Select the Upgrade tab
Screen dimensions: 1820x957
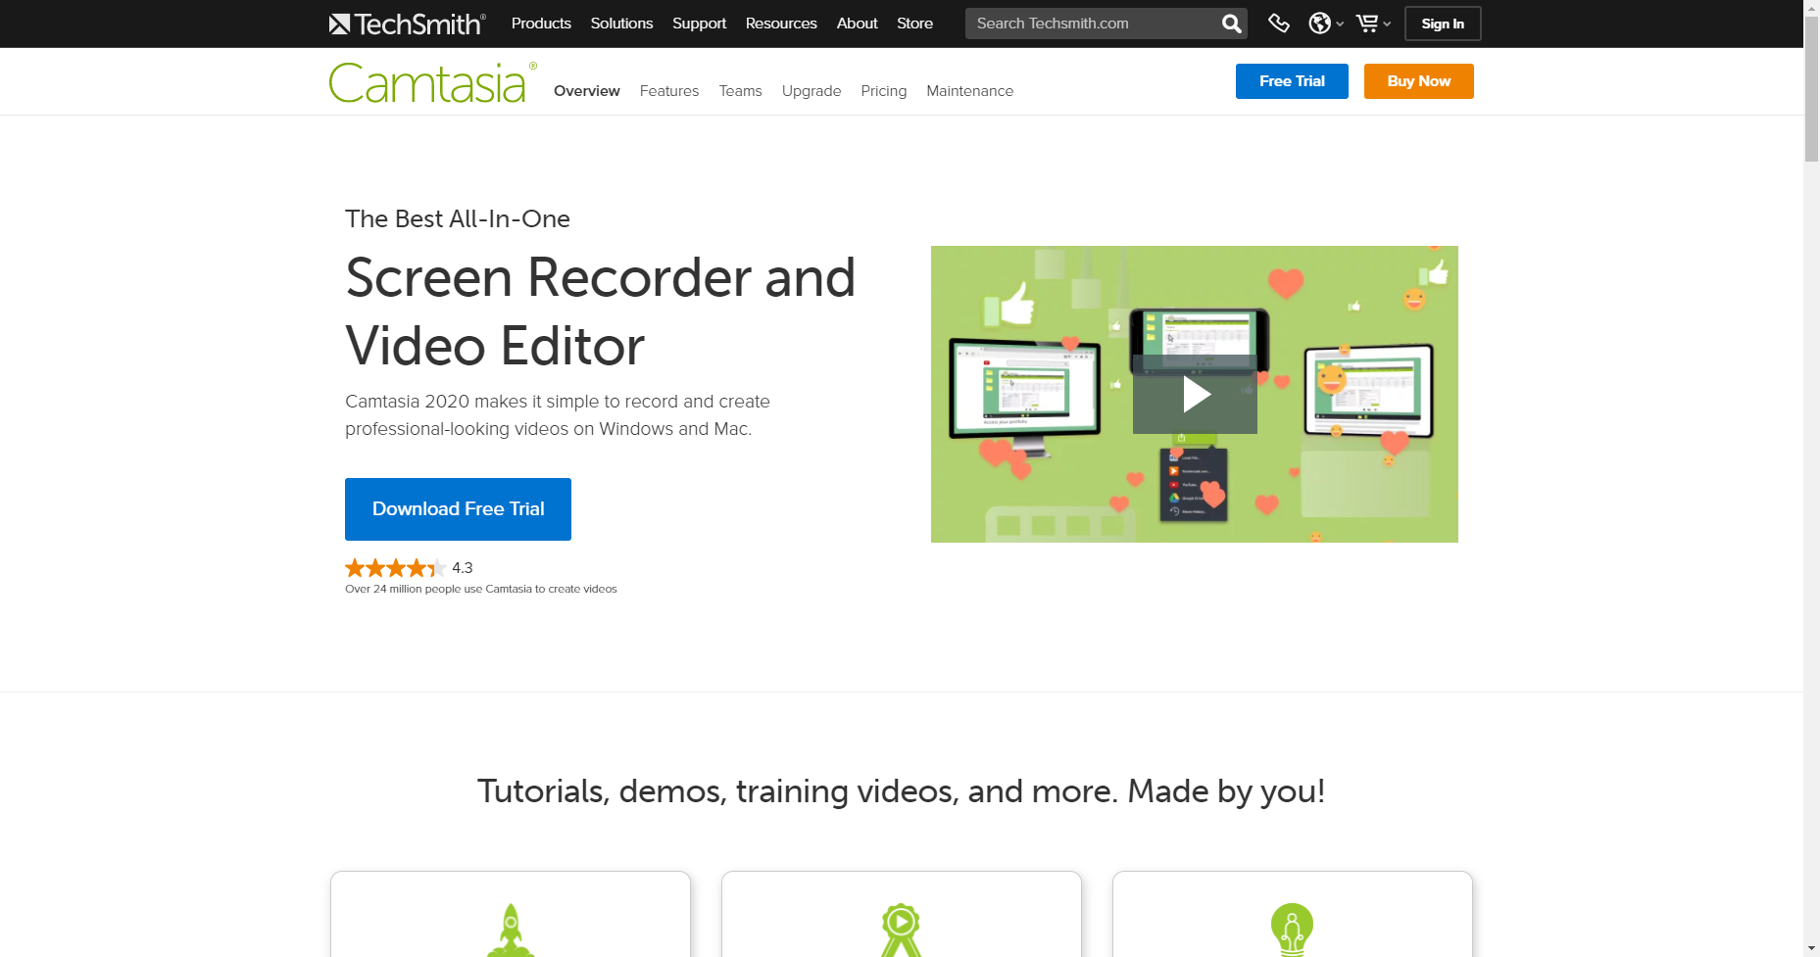pyautogui.click(x=812, y=91)
